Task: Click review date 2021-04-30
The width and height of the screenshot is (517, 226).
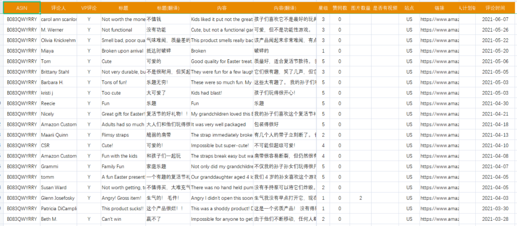Action: click(x=495, y=103)
